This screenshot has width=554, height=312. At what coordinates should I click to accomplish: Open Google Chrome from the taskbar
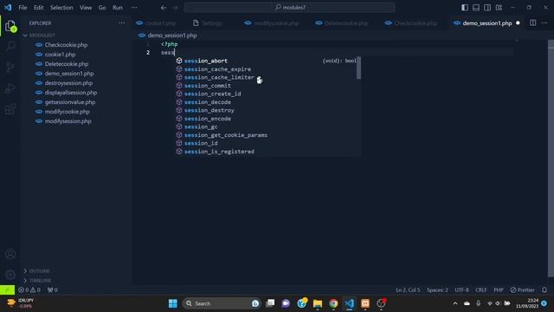tap(333, 303)
